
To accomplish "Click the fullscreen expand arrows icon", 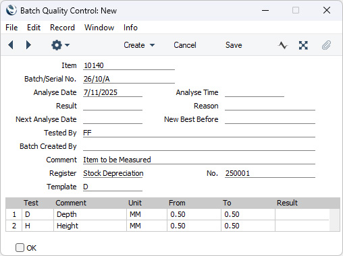I will click(x=303, y=45).
